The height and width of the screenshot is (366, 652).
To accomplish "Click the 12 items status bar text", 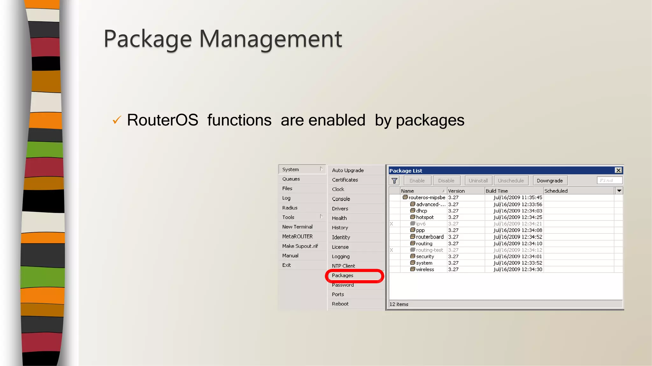I will (399, 304).
